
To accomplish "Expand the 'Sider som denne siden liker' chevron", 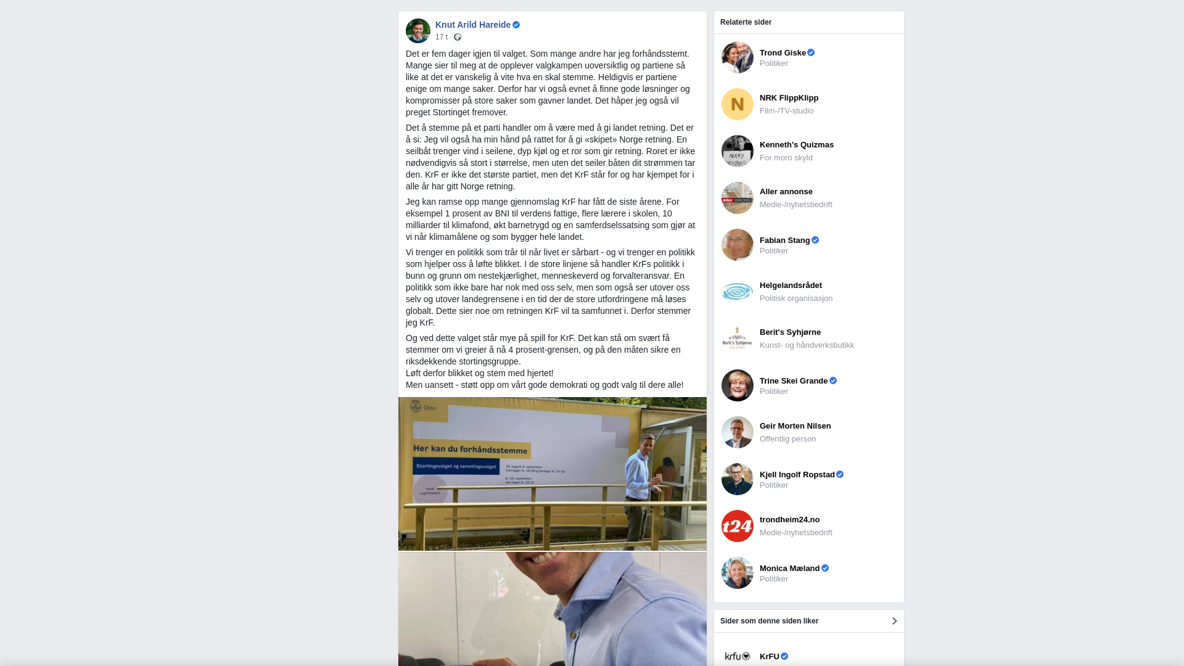I will pos(894,621).
